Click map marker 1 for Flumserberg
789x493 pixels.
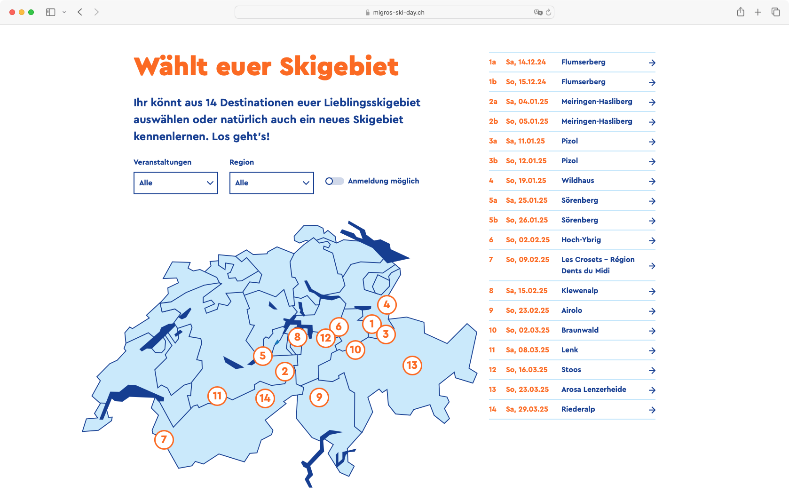click(372, 324)
